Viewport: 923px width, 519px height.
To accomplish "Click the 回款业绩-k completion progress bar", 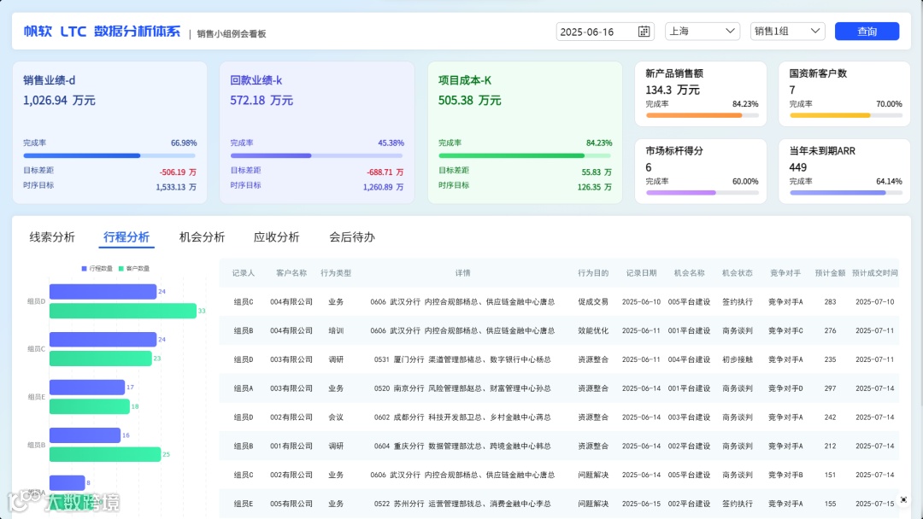I will (317, 155).
